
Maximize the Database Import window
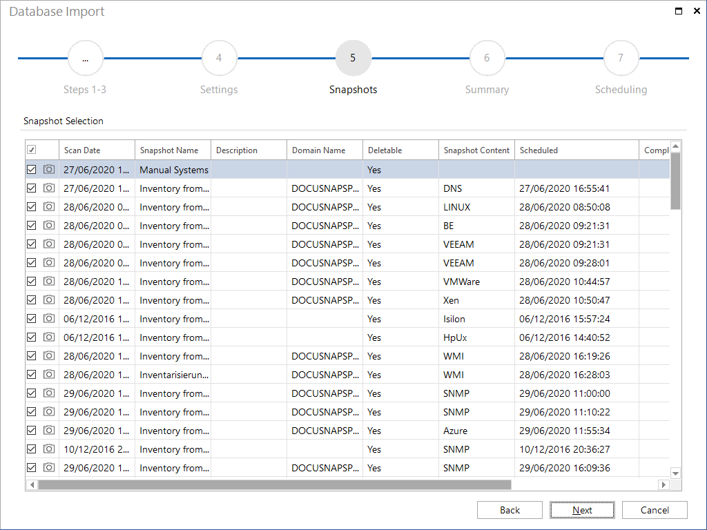[x=678, y=11]
